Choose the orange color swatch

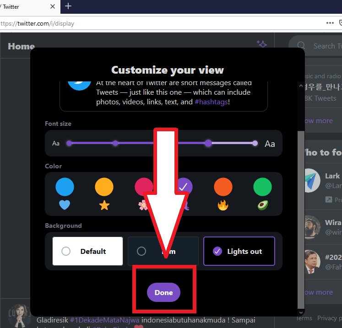tap(223, 187)
